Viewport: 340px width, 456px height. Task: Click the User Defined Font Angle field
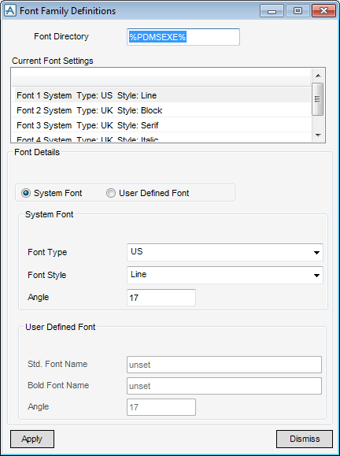(161, 407)
